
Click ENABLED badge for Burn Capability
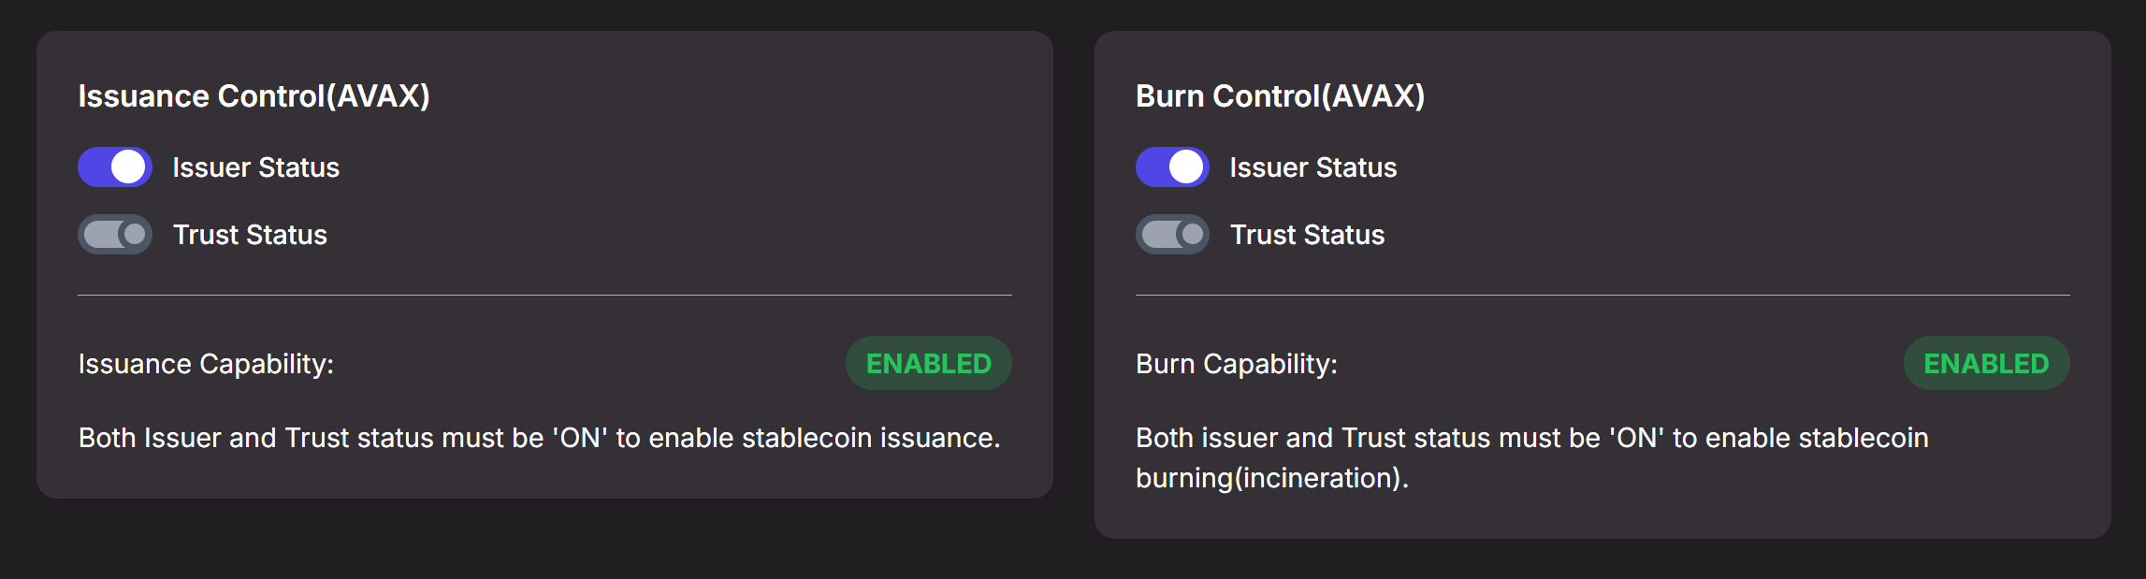click(x=1986, y=364)
